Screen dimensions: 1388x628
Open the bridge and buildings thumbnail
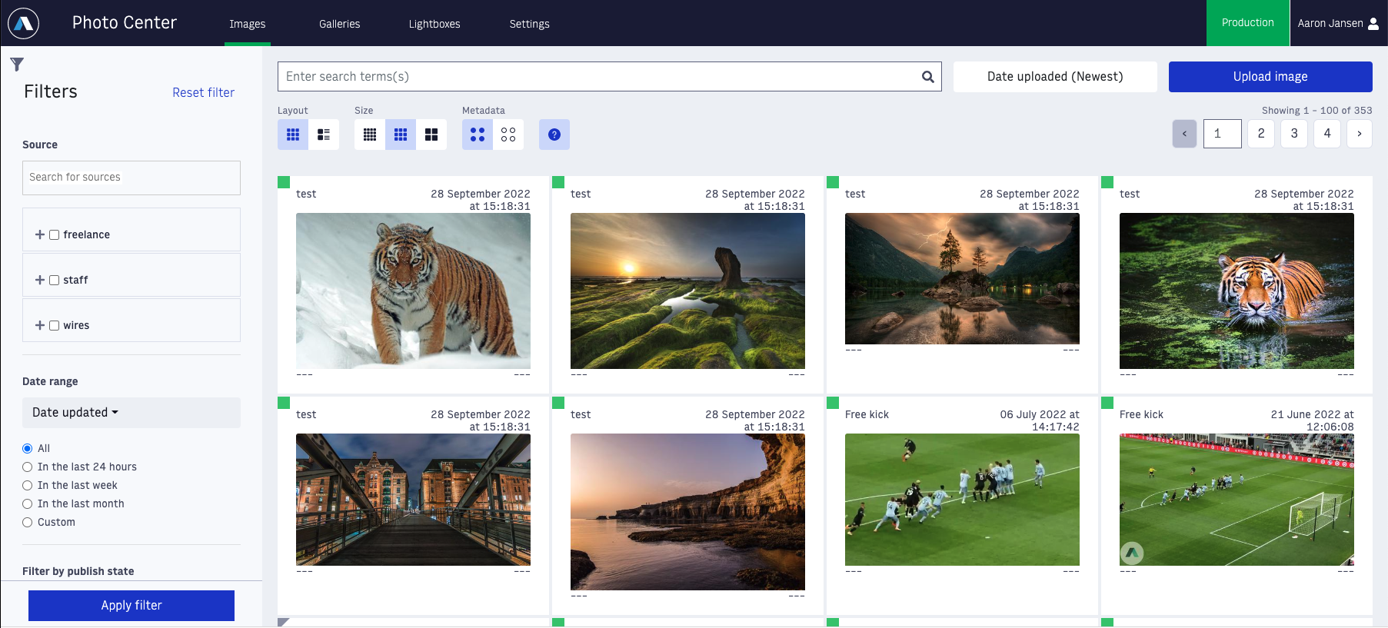[x=413, y=500]
